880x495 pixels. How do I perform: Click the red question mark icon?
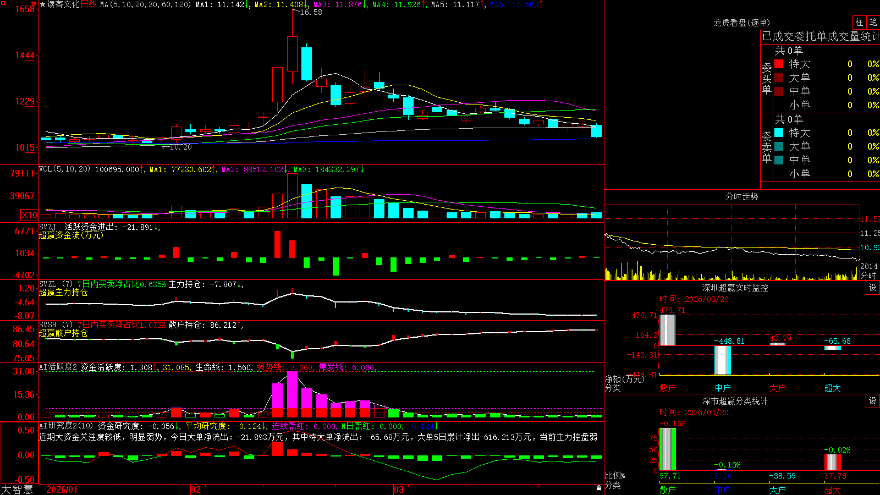pyautogui.click(x=34, y=5)
